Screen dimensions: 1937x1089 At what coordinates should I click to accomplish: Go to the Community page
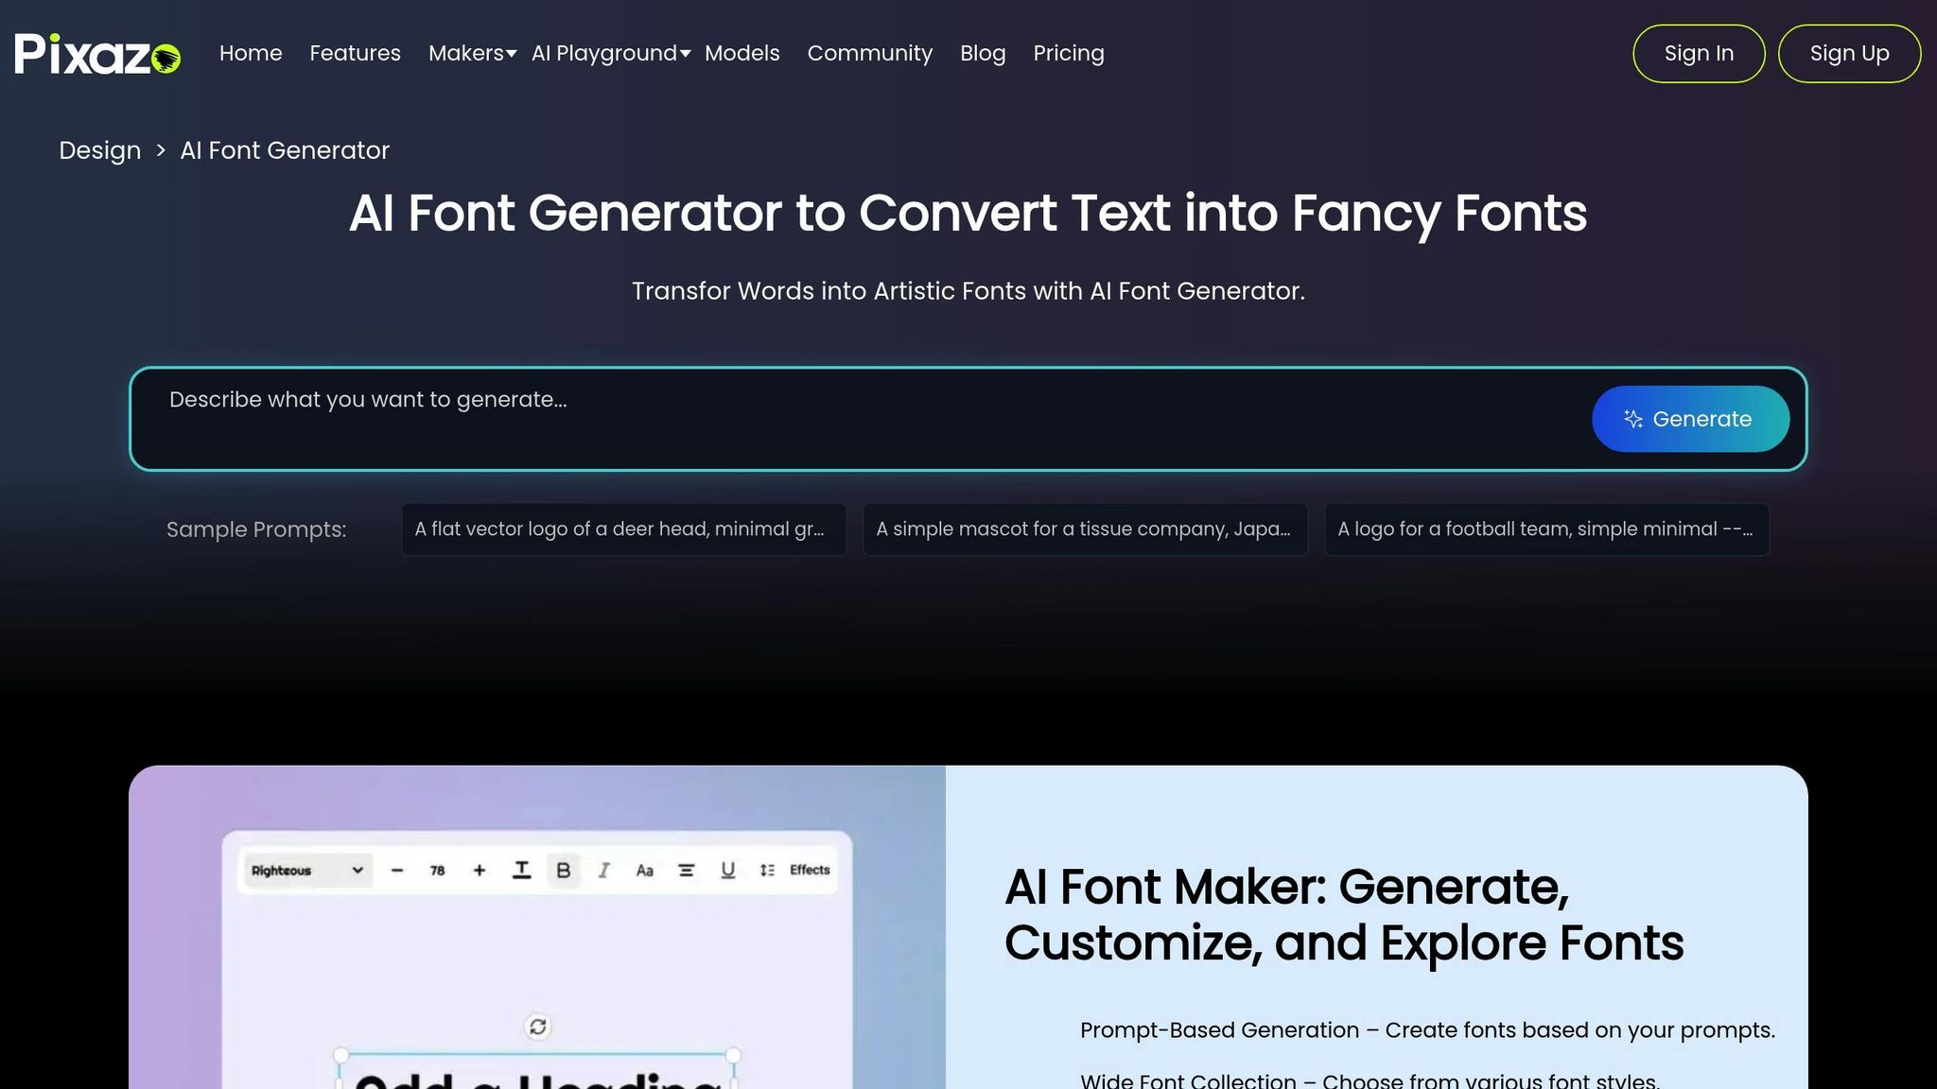tap(869, 54)
